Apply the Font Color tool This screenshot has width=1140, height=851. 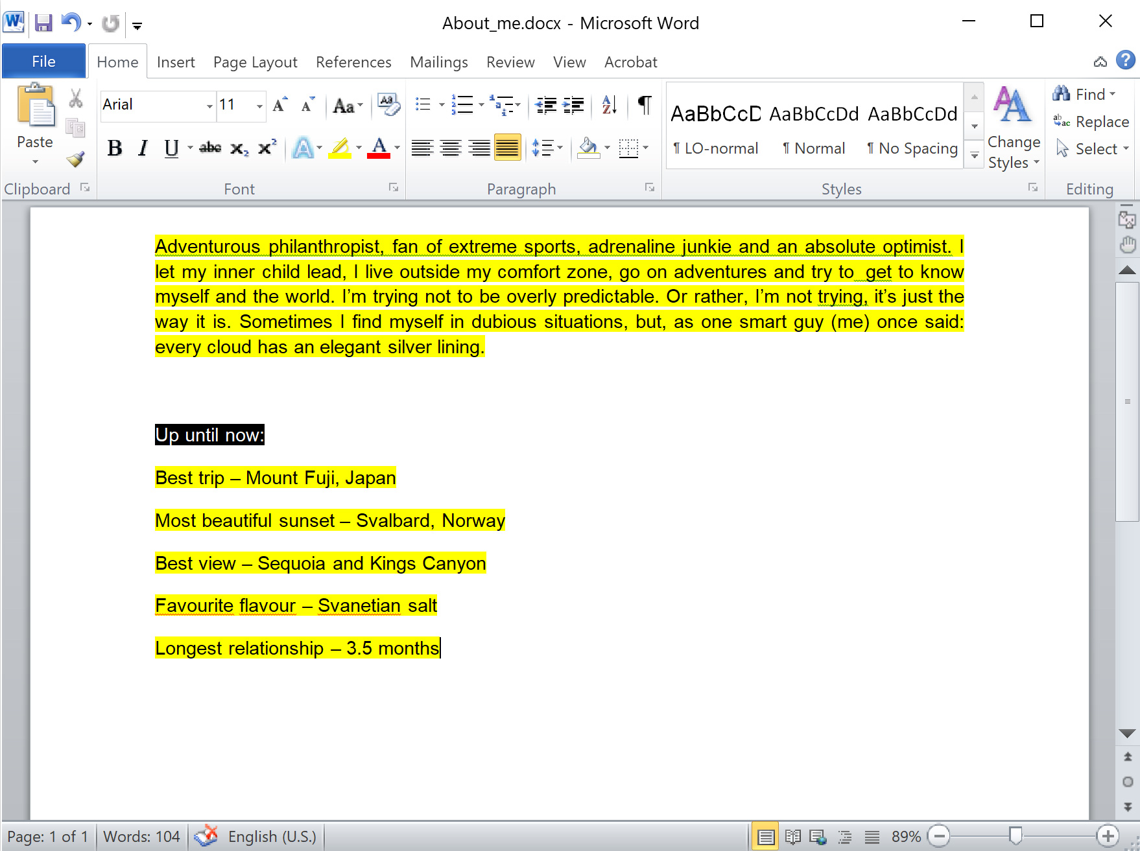[379, 148]
